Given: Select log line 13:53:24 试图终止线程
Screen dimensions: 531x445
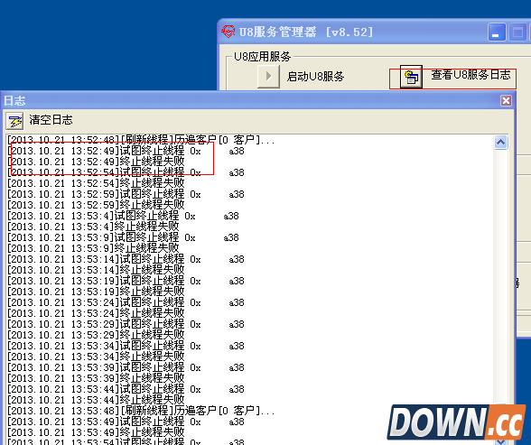Looking at the screenshot, I should point(126,302).
